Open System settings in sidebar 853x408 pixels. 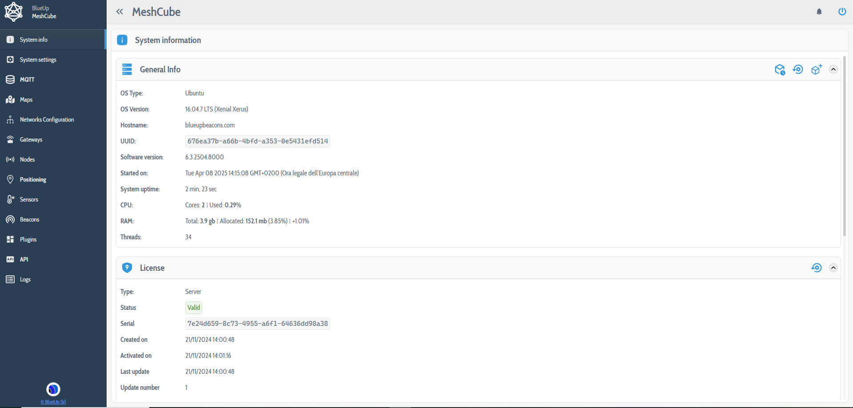[x=38, y=59]
